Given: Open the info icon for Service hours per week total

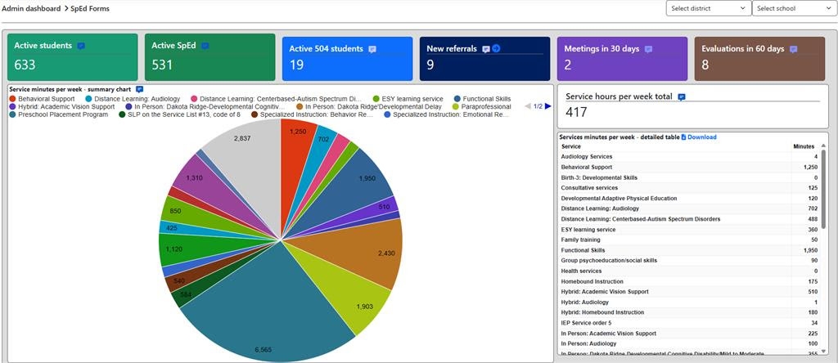Looking at the screenshot, I should [x=682, y=96].
